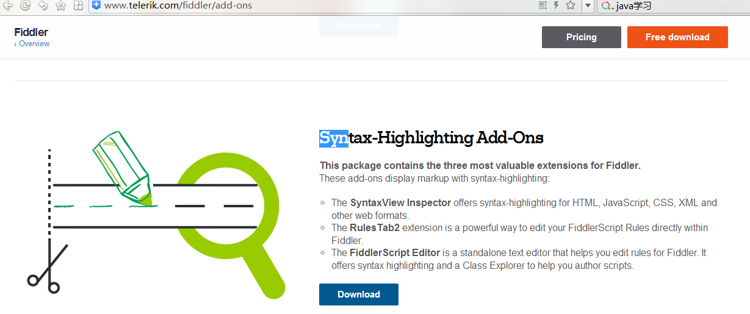
Task: Click the Syntax-Highlighting Add-Ons heading
Action: pos(431,138)
